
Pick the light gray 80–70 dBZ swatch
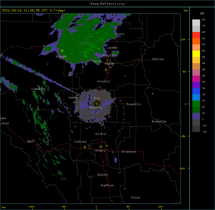(196, 23)
